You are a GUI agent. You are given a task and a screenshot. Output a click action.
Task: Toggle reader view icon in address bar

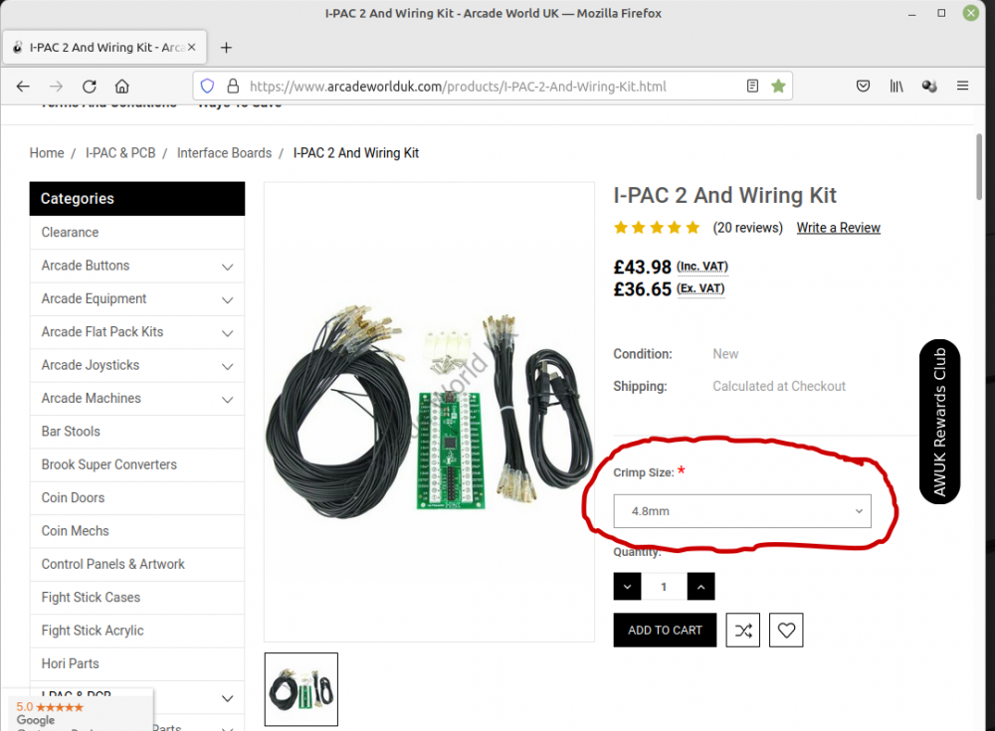[x=752, y=86]
